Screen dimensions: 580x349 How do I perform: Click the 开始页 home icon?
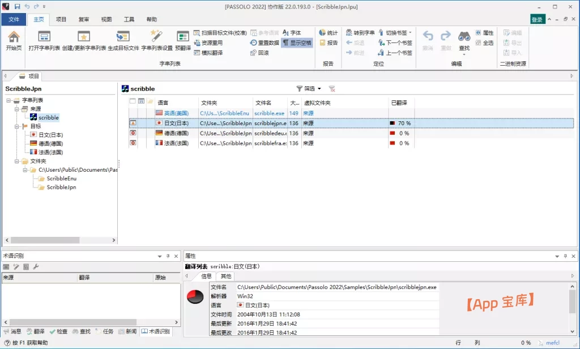pos(14,38)
